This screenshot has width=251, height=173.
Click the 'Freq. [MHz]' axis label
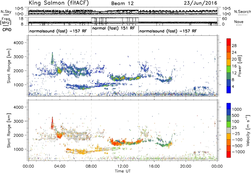[6, 21]
